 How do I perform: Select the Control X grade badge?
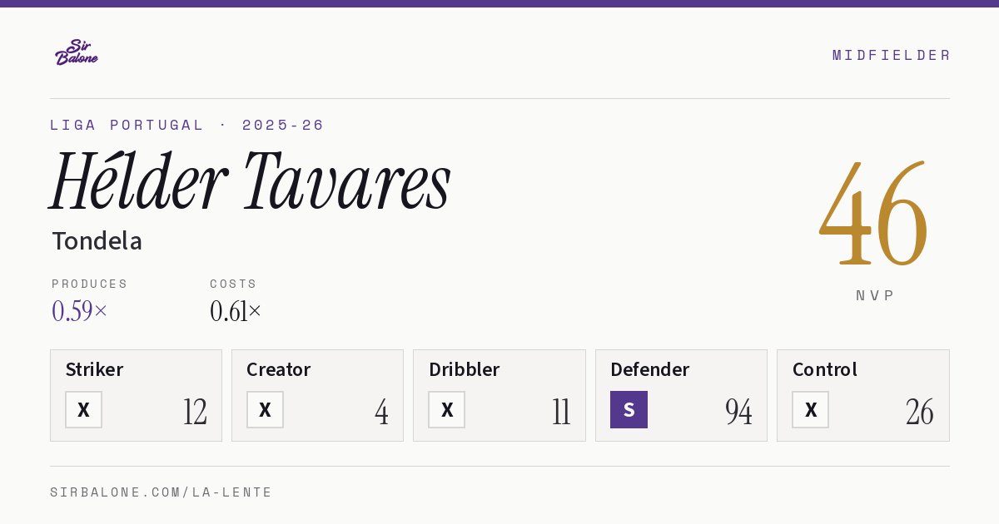[x=810, y=409]
